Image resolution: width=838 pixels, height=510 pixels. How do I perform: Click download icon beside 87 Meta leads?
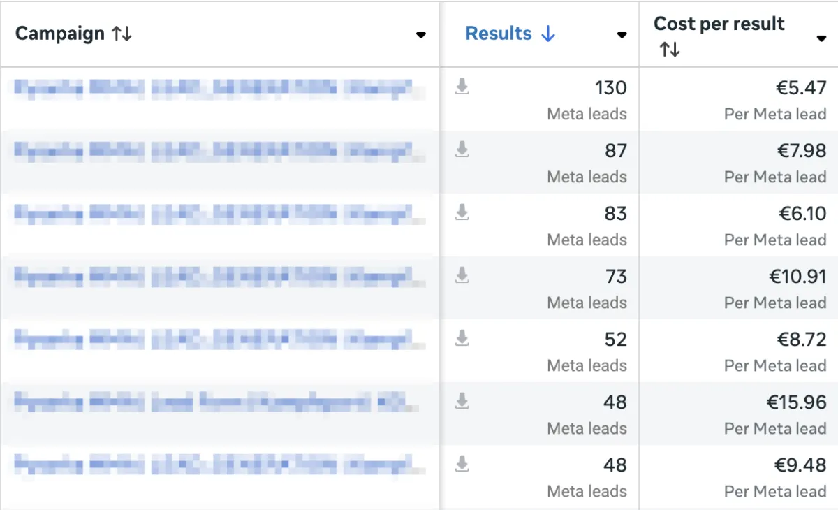[x=462, y=150]
